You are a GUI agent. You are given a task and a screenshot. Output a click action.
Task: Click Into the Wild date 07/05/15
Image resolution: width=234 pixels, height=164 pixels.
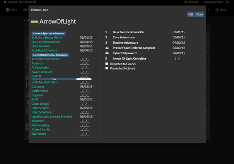tap(86, 108)
